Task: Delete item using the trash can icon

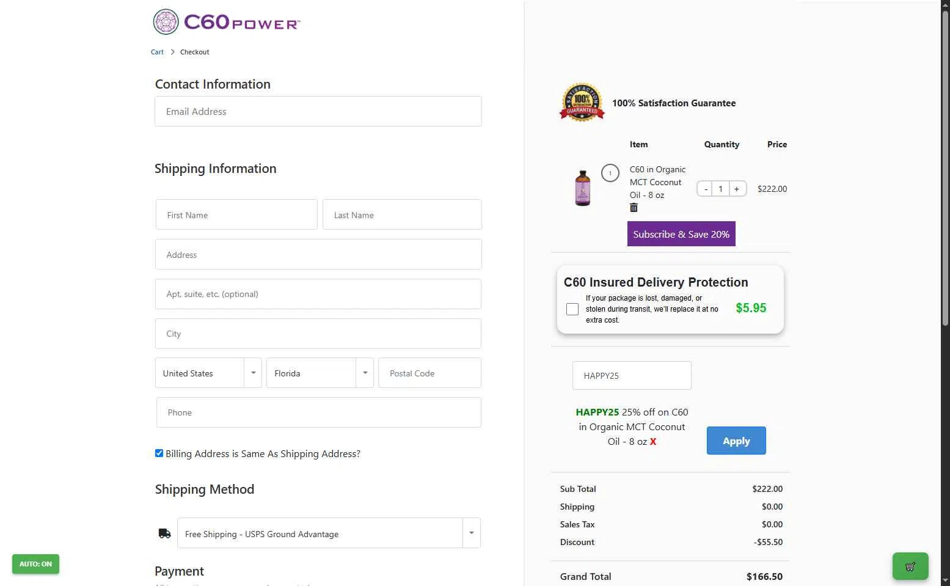Action: pos(634,208)
